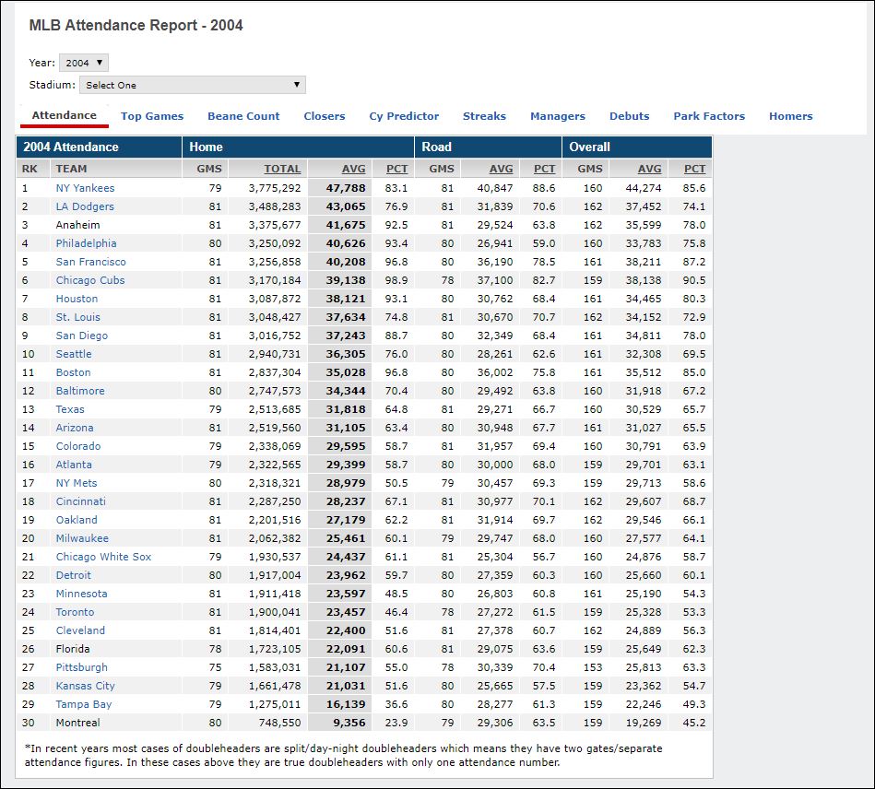Open the Managers tab
Viewport: 875px width, 789px height.
[558, 116]
